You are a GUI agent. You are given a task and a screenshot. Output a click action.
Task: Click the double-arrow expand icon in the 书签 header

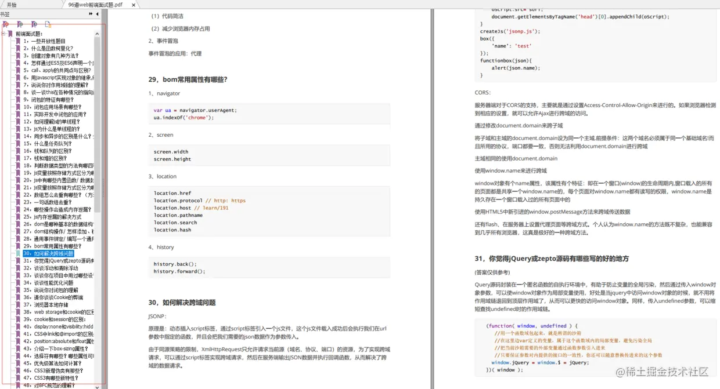[x=91, y=13]
